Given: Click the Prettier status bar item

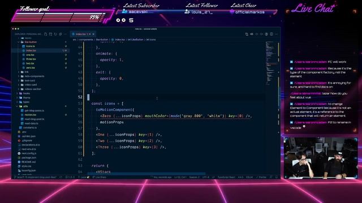Looking at the screenshot, I should (x=261, y=177).
